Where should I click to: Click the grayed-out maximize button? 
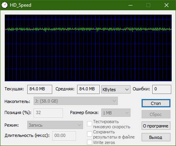pos(148,5)
